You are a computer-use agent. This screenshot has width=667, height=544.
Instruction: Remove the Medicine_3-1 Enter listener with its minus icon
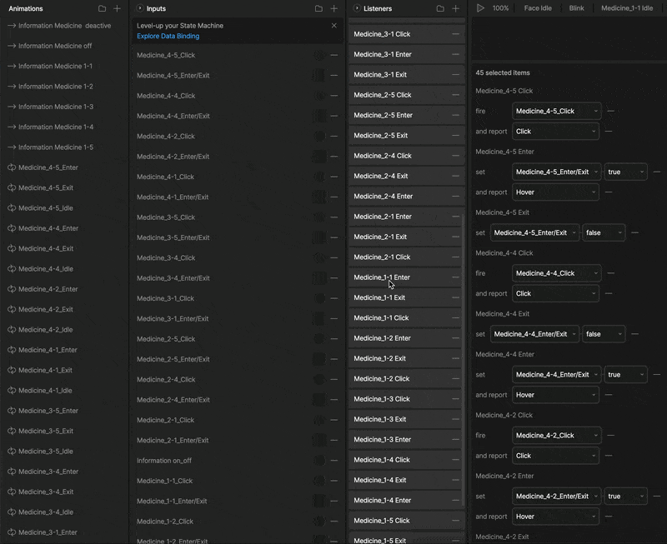click(455, 54)
